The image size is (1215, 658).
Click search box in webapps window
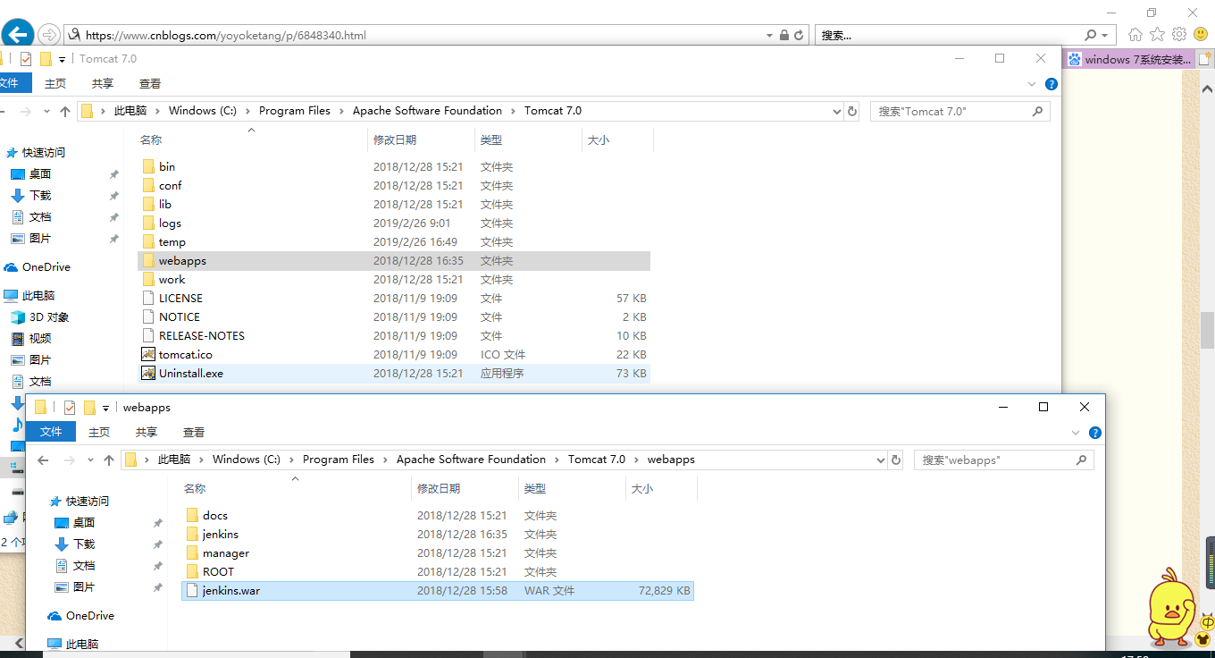pos(1003,460)
